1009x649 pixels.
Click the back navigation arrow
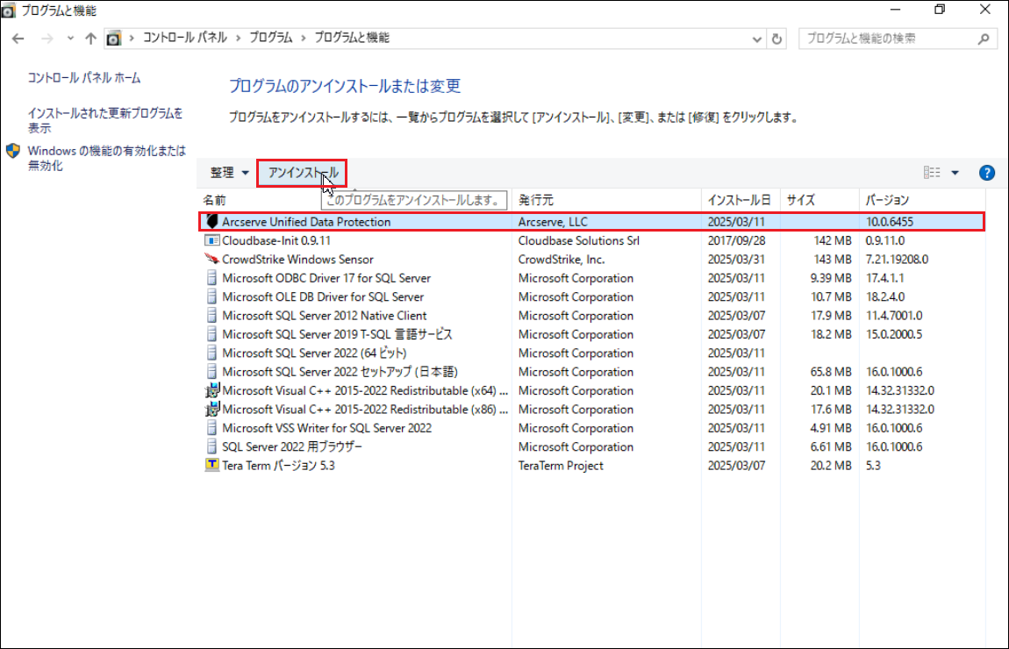point(18,39)
